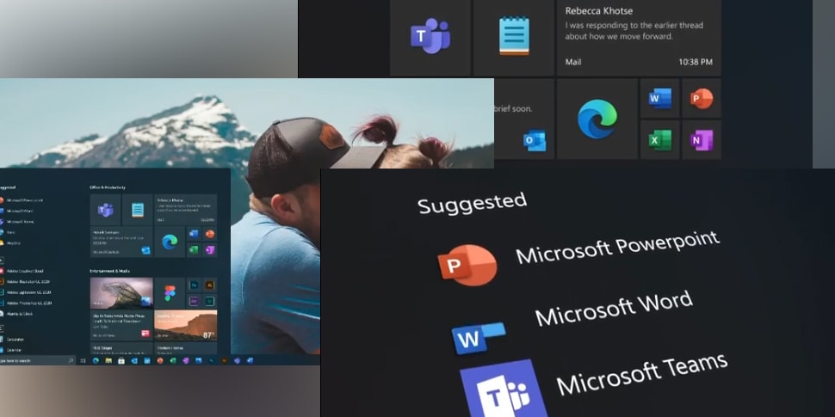Click the 'A' letter header in the app list

tap(2, 261)
